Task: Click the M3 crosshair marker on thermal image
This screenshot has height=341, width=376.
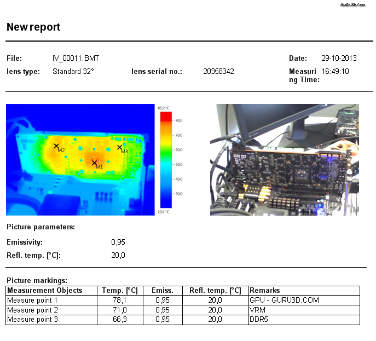Action: [x=119, y=147]
